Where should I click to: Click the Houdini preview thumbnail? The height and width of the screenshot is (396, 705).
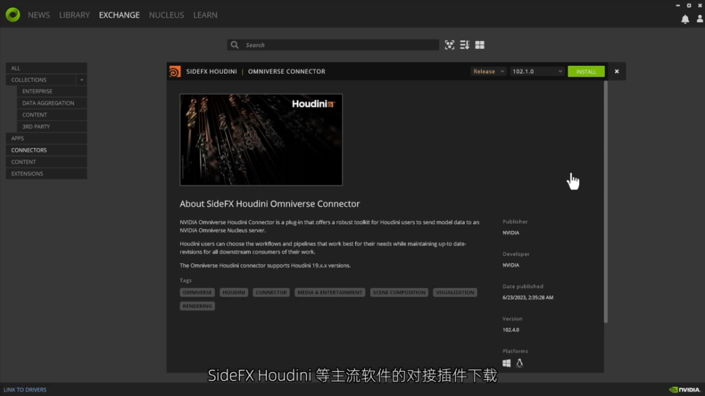[x=260, y=139]
